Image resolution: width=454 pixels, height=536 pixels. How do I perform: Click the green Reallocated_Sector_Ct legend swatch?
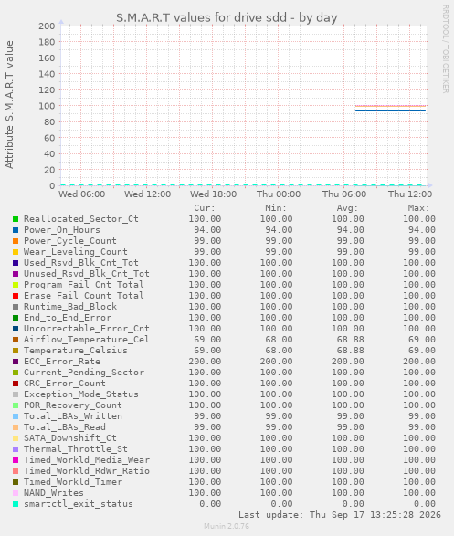(x=16, y=219)
